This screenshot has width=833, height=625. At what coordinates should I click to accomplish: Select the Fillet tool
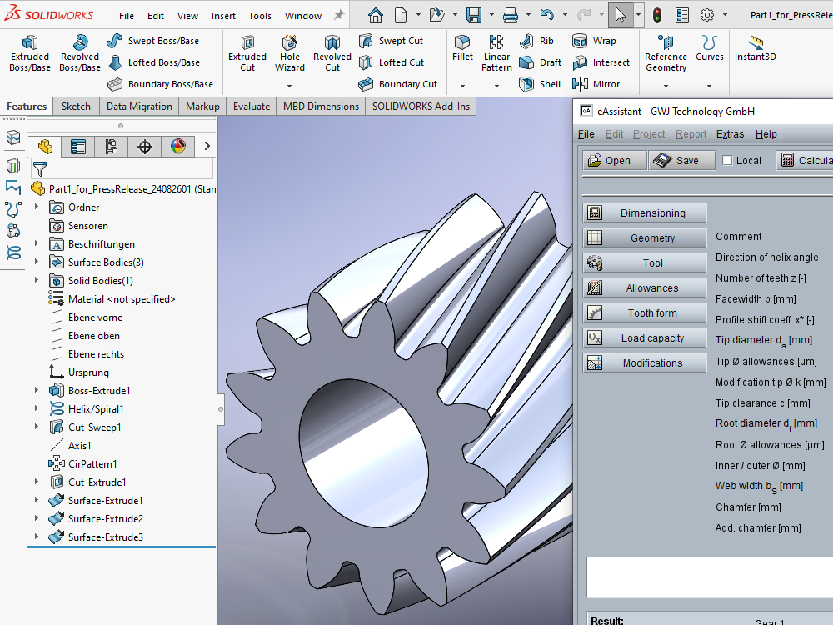[x=462, y=48]
